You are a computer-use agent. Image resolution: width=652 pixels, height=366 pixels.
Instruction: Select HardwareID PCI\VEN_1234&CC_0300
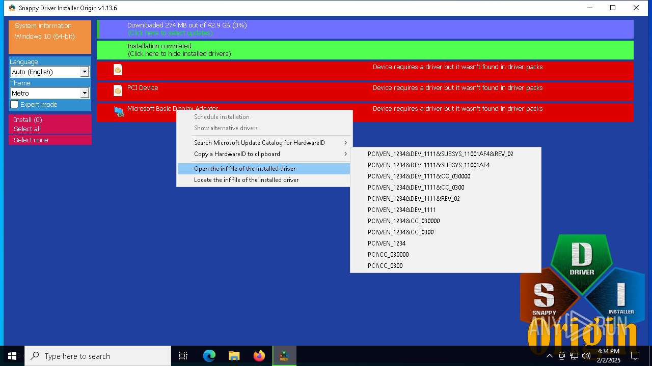(x=446, y=232)
